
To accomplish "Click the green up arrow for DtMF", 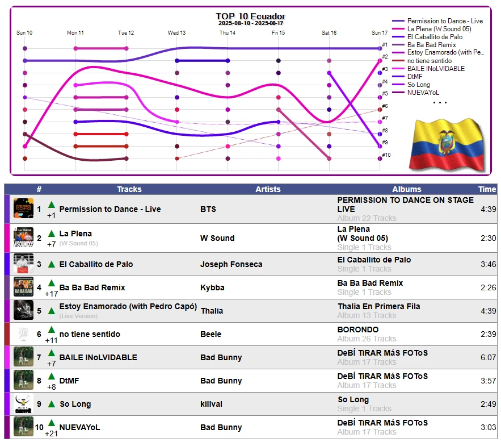I will click(52, 377).
